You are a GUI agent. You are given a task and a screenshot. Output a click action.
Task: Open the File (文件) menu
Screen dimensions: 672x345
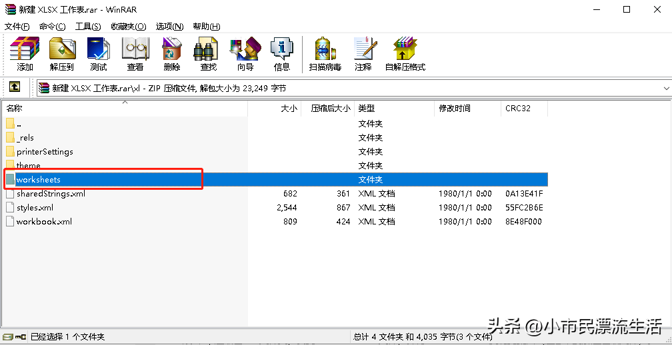pos(17,27)
